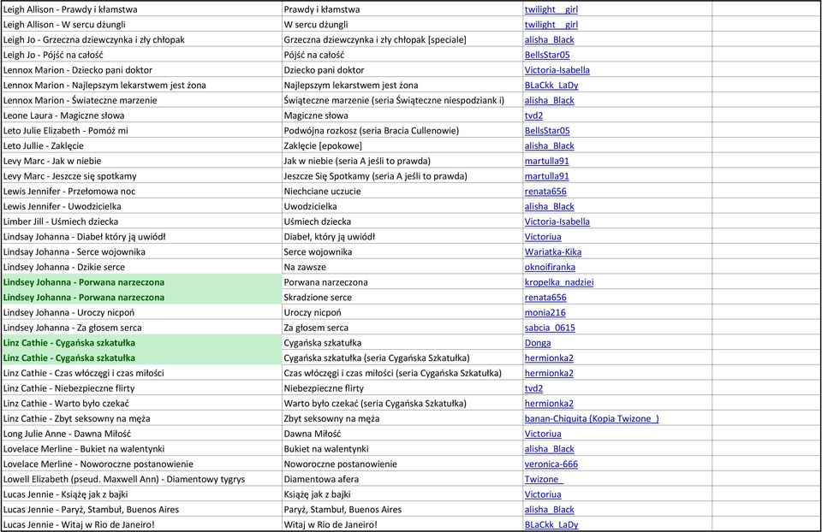This screenshot has width=822, height=532.
Task: Open BellsStar05 link for Pójść na całość
Action: tap(547, 55)
